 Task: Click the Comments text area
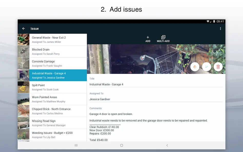[x=156, y=127]
